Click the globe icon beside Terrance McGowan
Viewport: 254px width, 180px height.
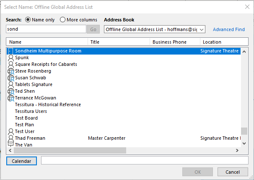pos(11,98)
